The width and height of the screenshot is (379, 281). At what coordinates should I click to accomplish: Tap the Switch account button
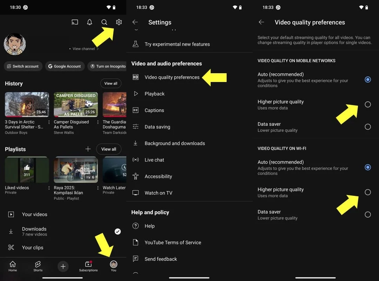tap(23, 66)
